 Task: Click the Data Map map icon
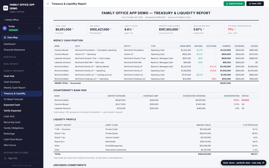coord(5,38)
